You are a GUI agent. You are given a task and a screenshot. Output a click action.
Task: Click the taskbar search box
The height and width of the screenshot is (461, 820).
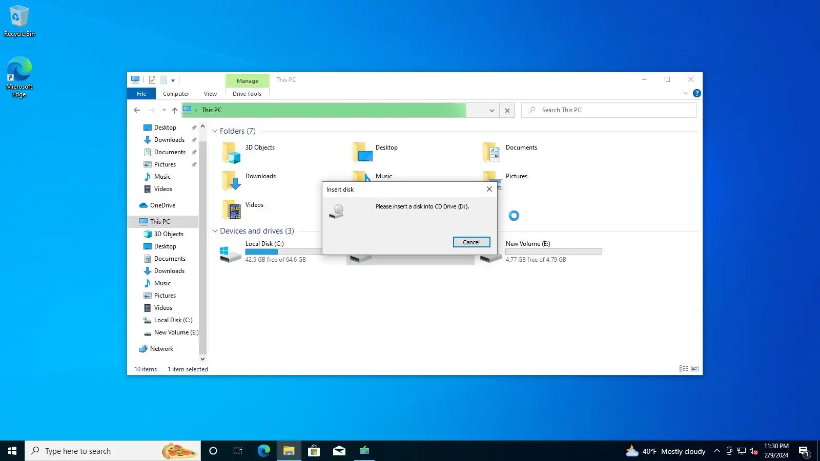coord(113,451)
